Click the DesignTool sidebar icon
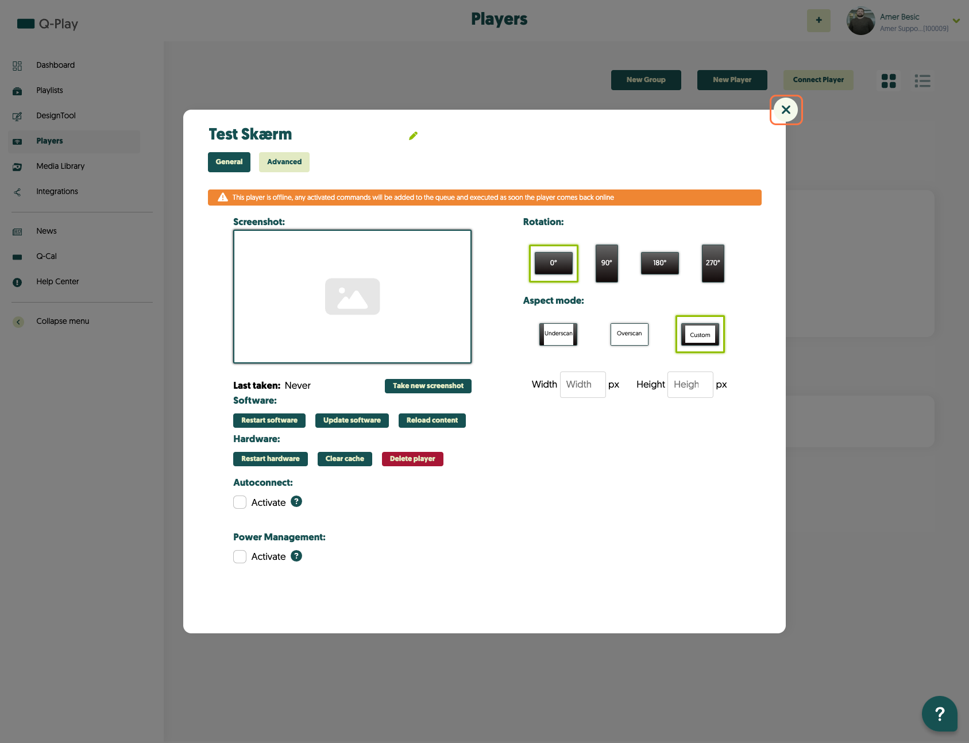The height and width of the screenshot is (743, 969). coord(17,116)
